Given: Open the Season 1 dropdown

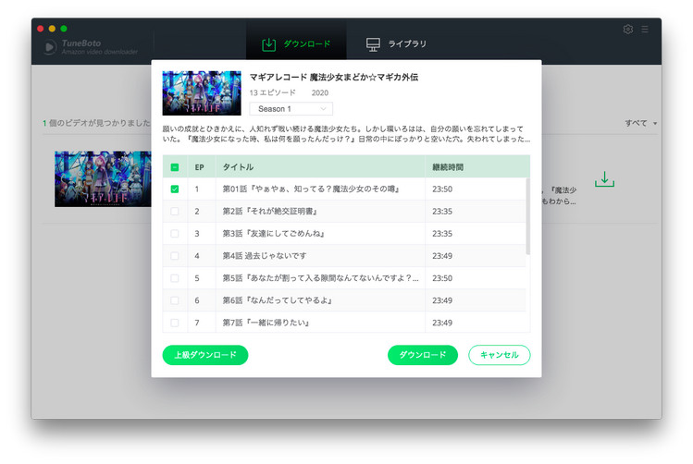Looking at the screenshot, I should (x=291, y=108).
